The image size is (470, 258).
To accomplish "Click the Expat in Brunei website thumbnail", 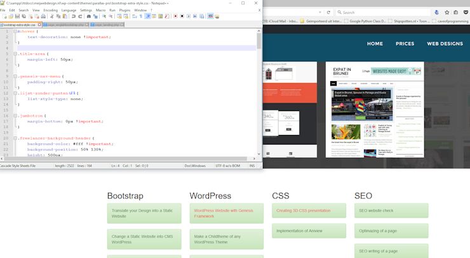I will click(x=375, y=110).
